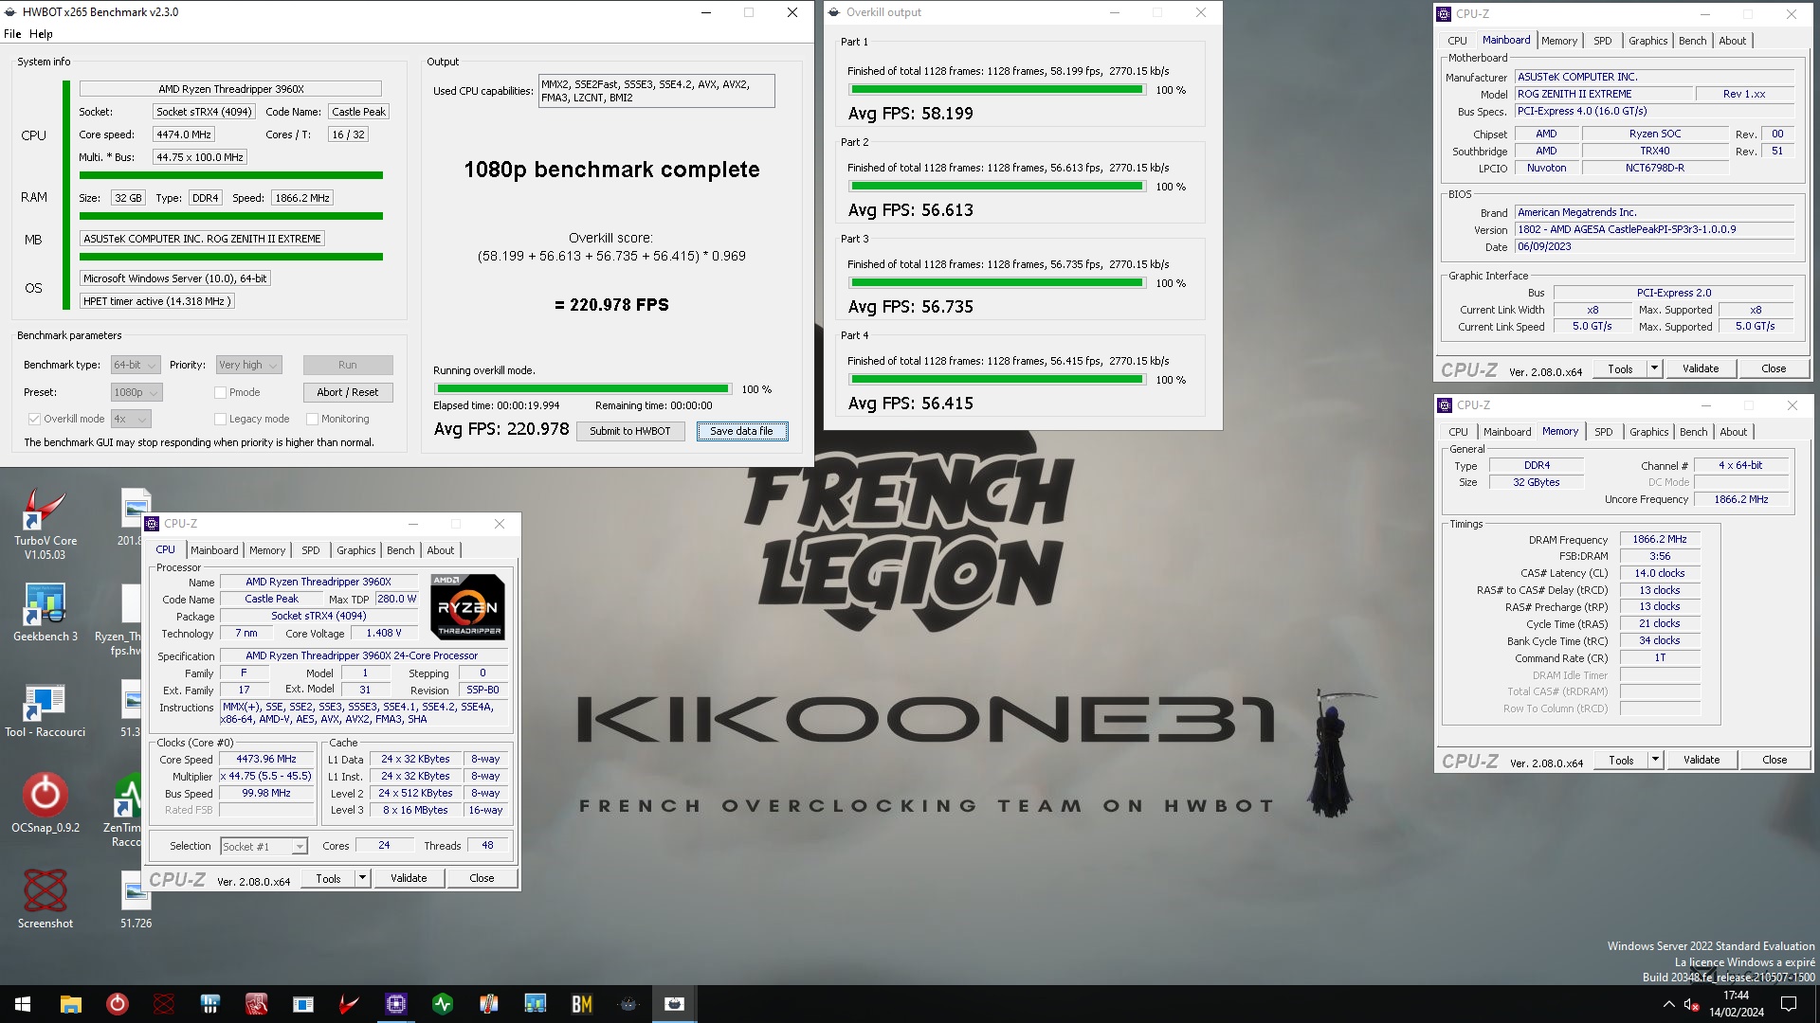This screenshot has width=1820, height=1023.
Task: Click the Tools button in bottom-left CPU-Z
Action: [328, 878]
